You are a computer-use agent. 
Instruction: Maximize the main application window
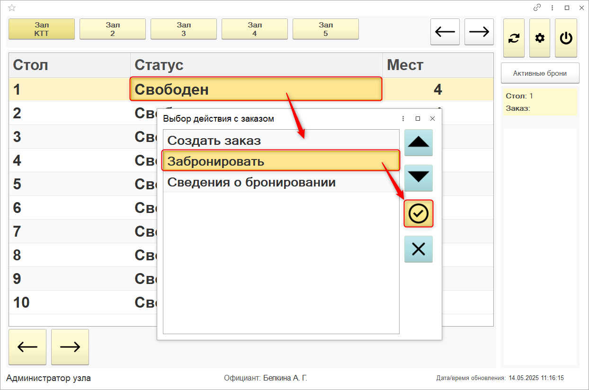pyautogui.click(x=567, y=8)
